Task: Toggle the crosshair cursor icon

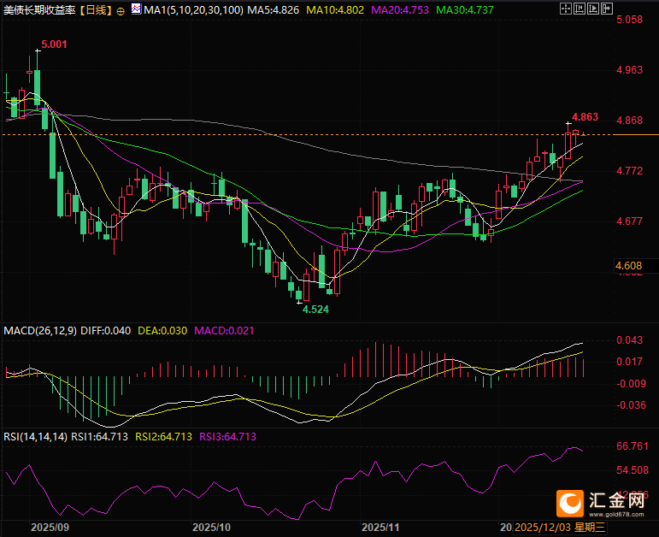Action: pos(566,9)
